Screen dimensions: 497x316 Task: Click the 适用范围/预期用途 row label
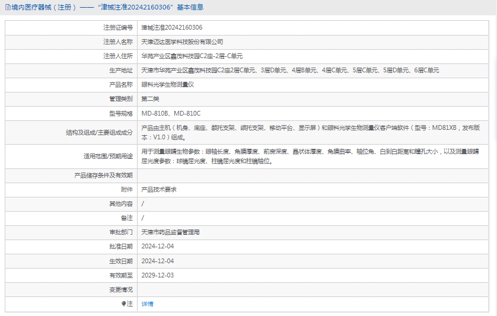click(x=108, y=157)
